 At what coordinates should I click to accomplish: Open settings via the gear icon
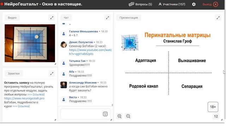pos(194,4)
